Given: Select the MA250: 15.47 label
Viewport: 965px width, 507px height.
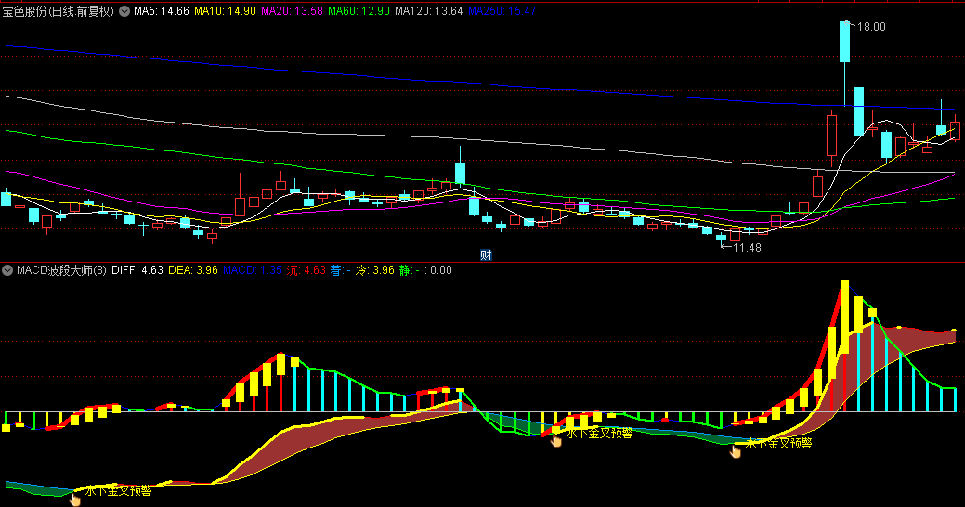Looking at the screenshot, I should pyautogui.click(x=502, y=11).
